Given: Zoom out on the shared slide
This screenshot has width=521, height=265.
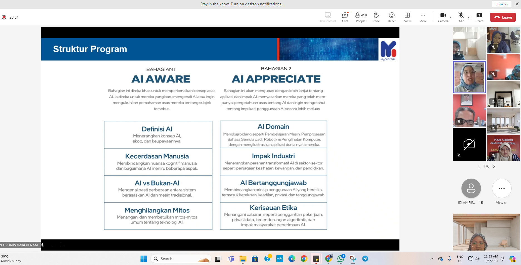Looking at the screenshot, I should point(53,245).
